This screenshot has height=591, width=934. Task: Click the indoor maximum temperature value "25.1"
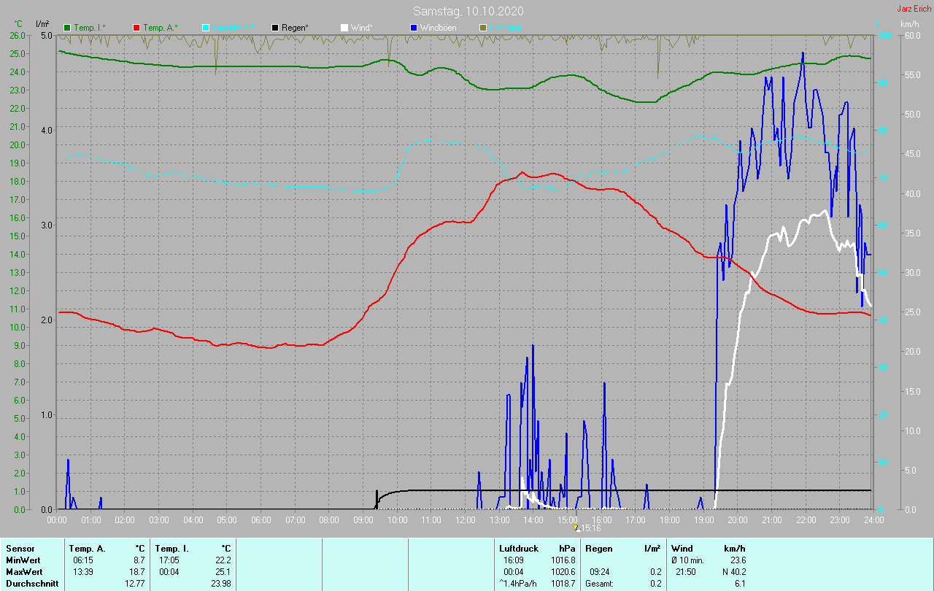(222, 572)
